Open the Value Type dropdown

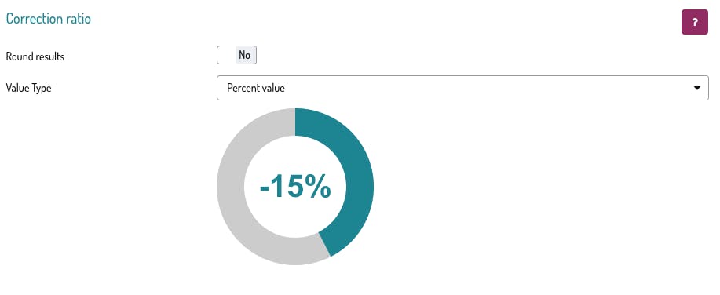click(x=462, y=88)
